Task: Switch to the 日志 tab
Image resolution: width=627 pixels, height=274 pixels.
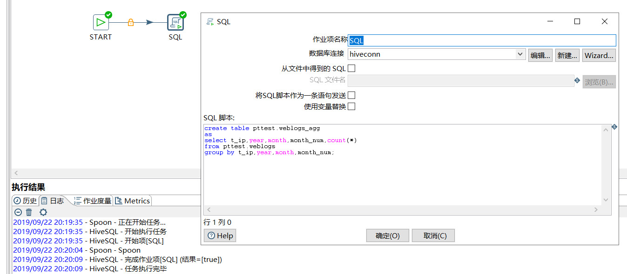Action: (x=53, y=201)
